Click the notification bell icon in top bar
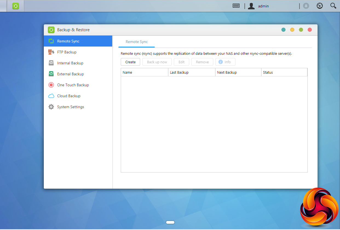 306,6
